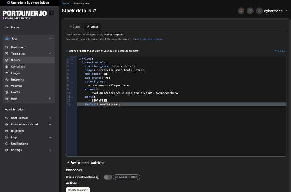Collapse the sidebar with the double-chevron icon
Screen dimensions: 291x192
click(x=51, y=13)
